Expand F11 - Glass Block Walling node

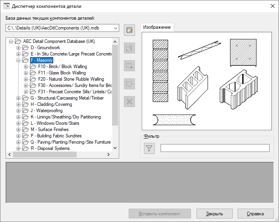[x=26, y=73]
